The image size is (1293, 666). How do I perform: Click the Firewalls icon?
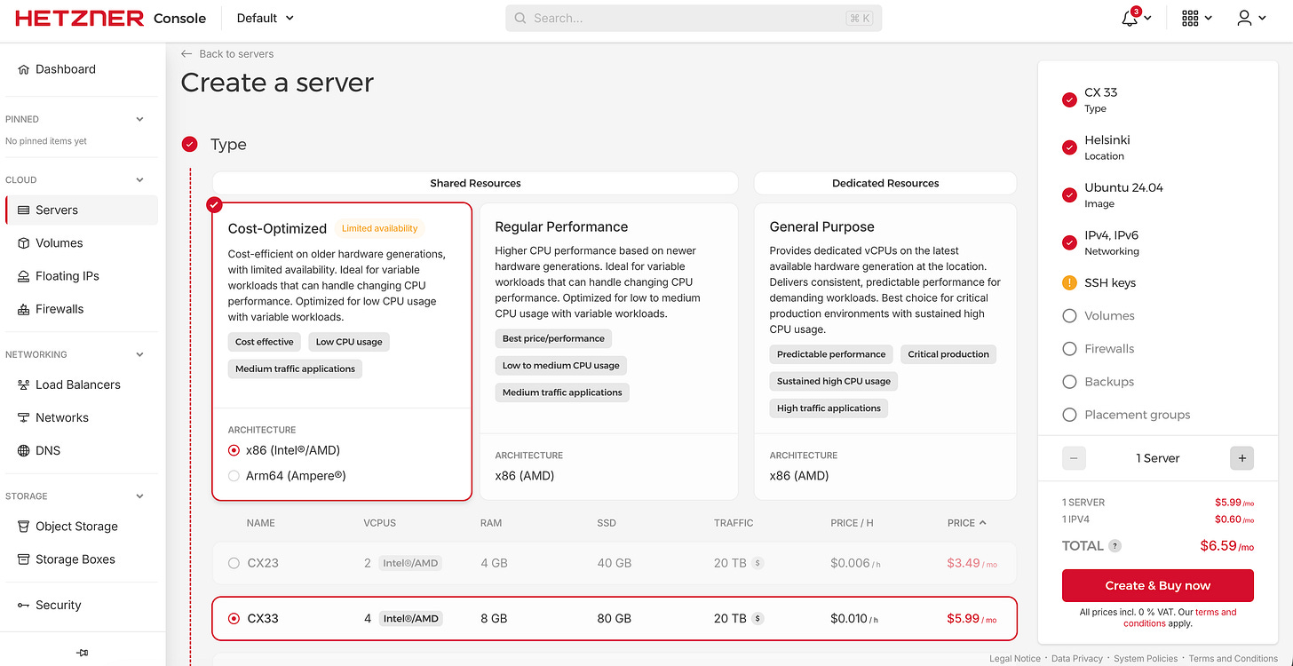click(24, 309)
